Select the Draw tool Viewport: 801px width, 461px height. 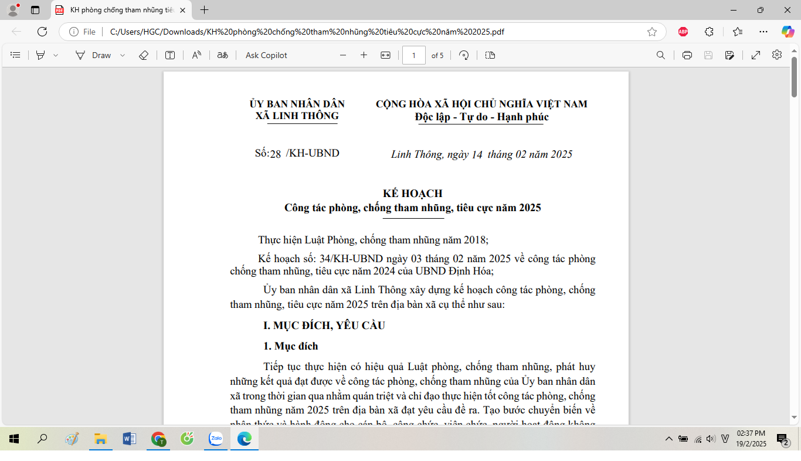pyautogui.click(x=93, y=55)
